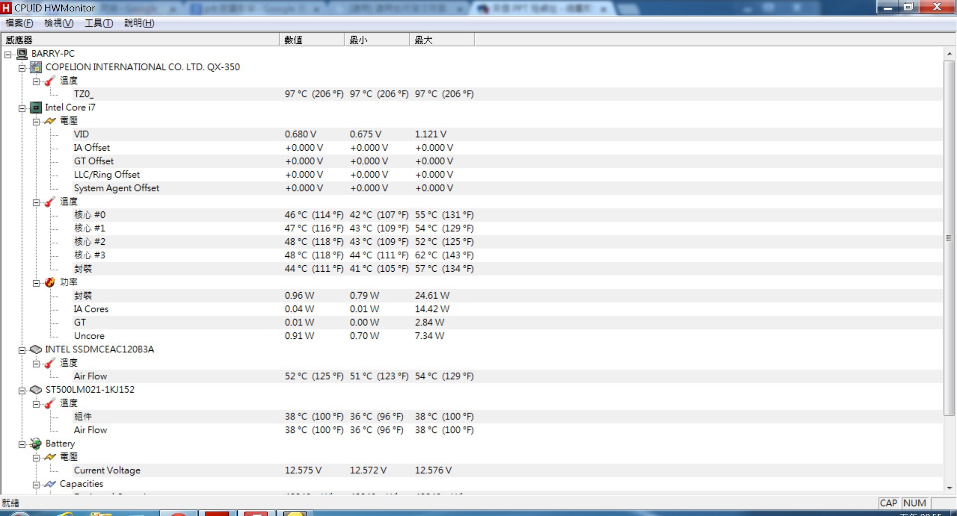The height and width of the screenshot is (516, 957).
Task: Select the BARRY-PC computer icon
Action: tap(22, 53)
